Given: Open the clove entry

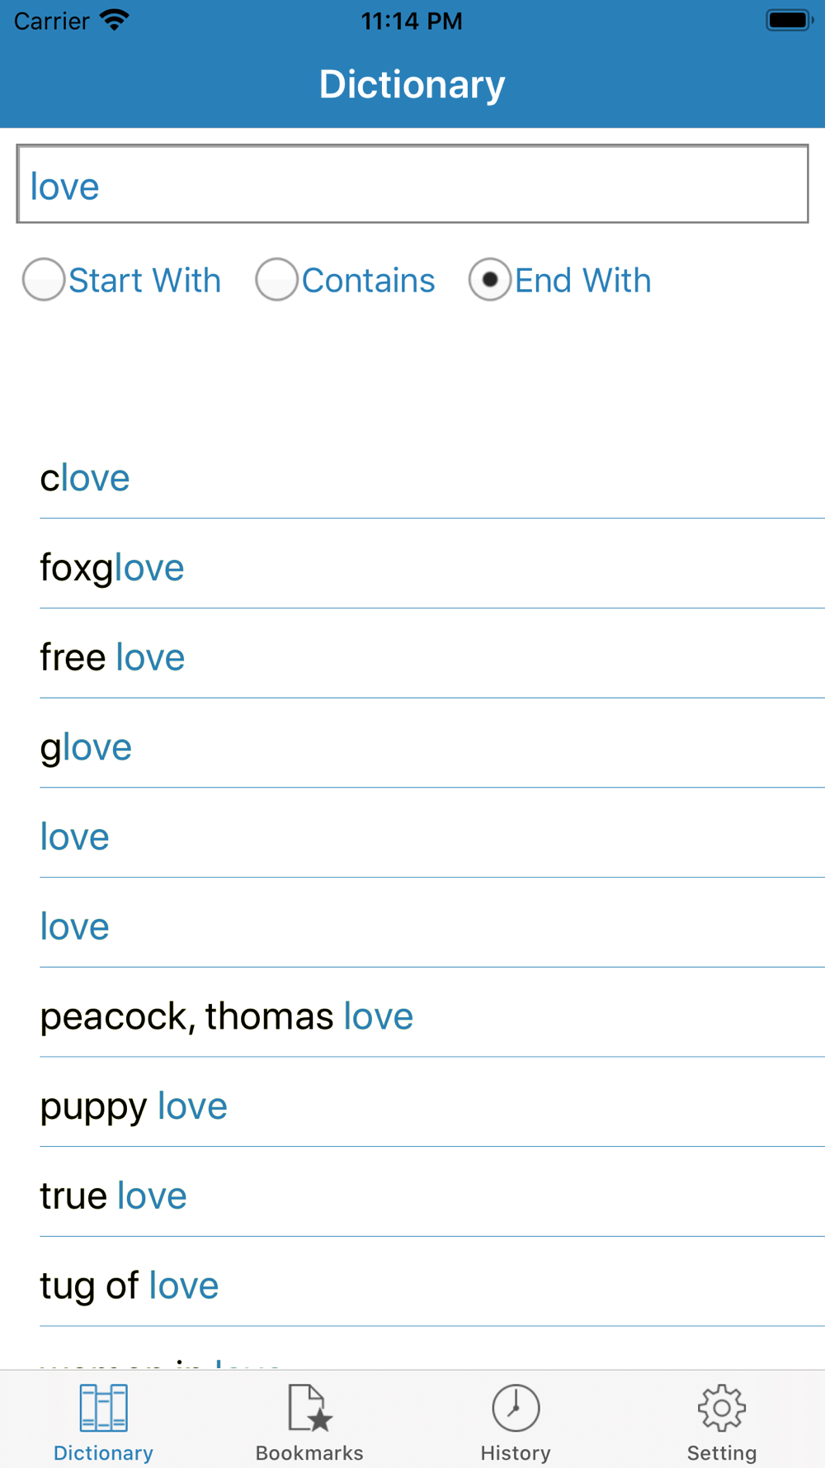Looking at the screenshot, I should 432,477.
